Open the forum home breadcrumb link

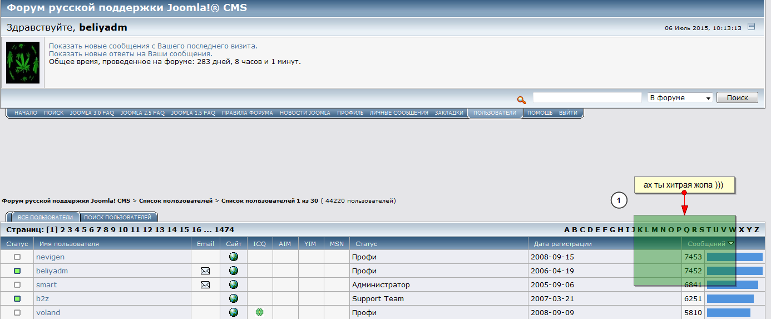coord(66,200)
